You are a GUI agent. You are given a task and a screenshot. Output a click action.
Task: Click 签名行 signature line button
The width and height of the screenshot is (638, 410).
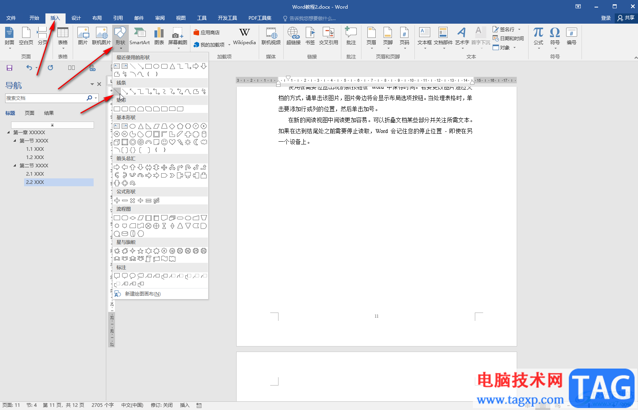pyautogui.click(x=506, y=30)
